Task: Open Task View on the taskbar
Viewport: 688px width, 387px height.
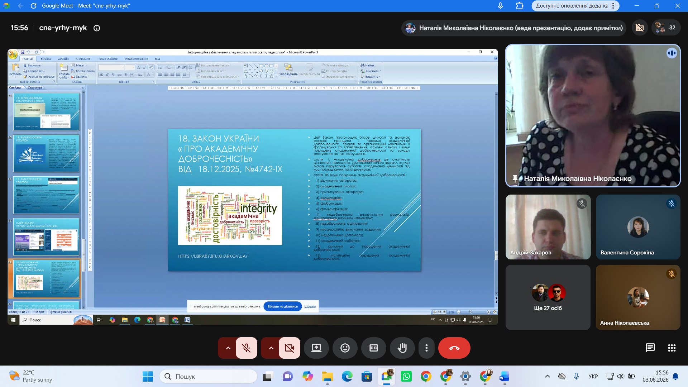Action: point(268,376)
